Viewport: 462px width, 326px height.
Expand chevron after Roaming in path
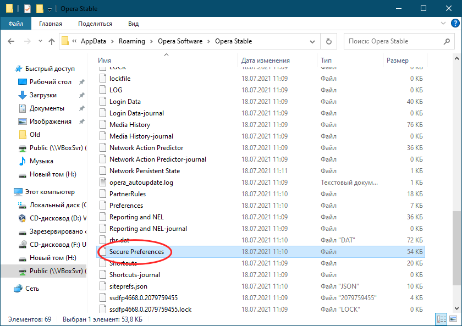pos(151,42)
